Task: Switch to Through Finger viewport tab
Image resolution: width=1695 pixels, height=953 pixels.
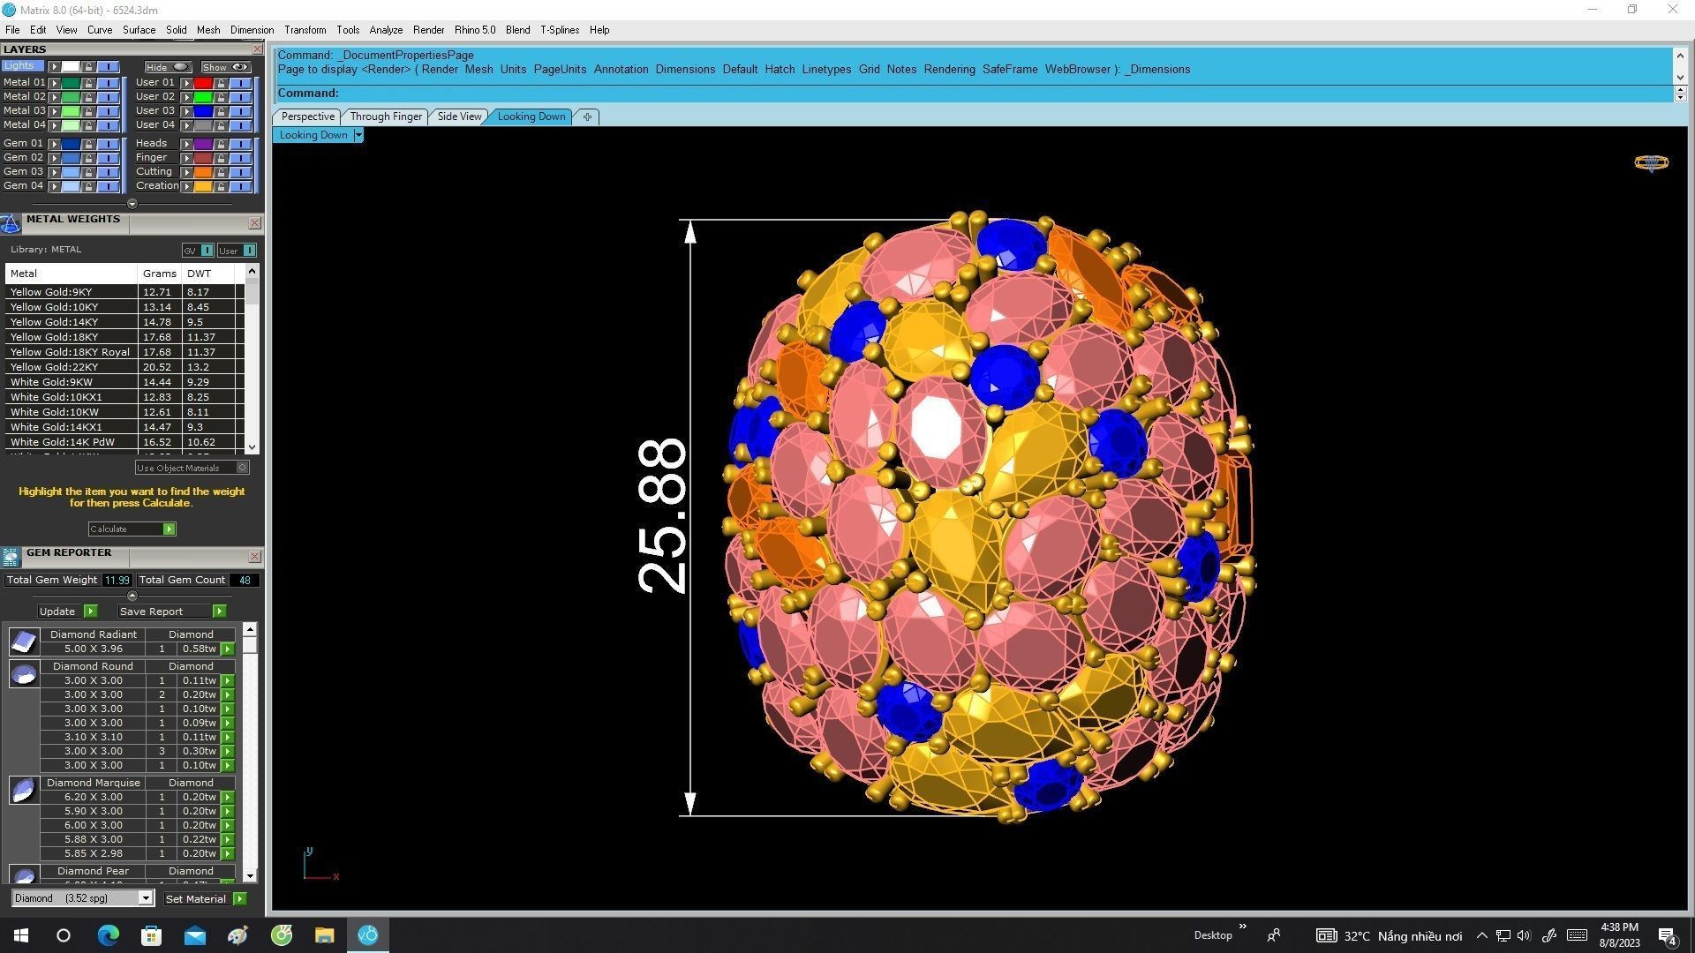Action: click(x=386, y=116)
